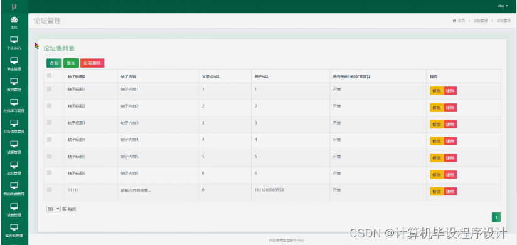Click 修改 for the 帖子标题3 row
This screenshot has height=245, width=517.
(437, 125)
